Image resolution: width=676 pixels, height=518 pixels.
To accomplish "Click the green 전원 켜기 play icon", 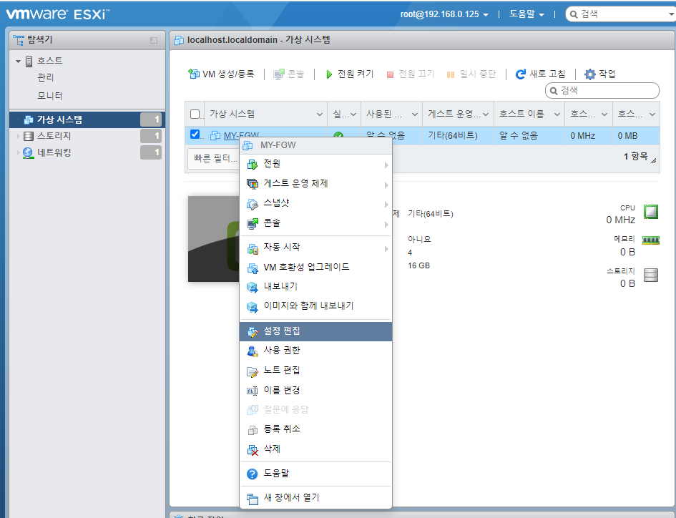I will click(329, 74).
